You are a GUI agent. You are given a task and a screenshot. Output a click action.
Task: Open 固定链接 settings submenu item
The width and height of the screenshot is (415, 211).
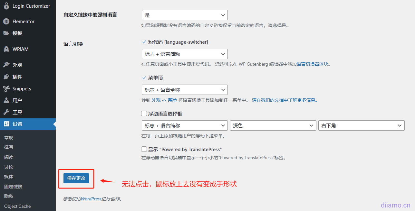13,187
